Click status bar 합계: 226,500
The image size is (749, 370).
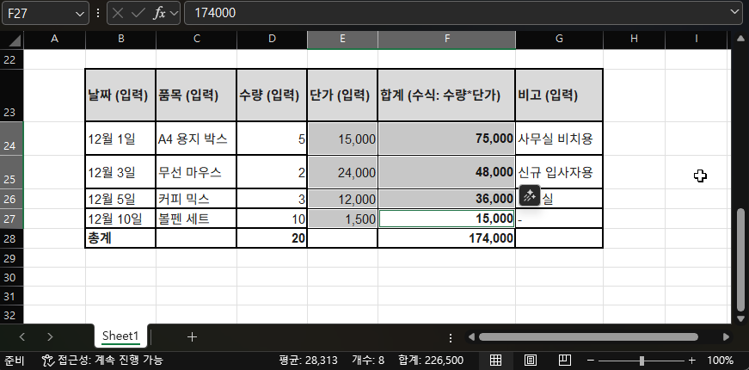point(431,361)
